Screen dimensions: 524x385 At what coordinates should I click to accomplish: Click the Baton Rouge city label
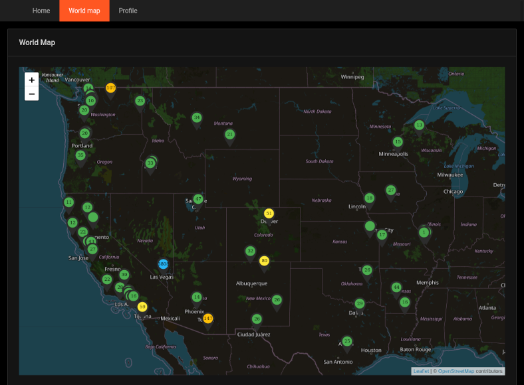[x=416, y=350]
